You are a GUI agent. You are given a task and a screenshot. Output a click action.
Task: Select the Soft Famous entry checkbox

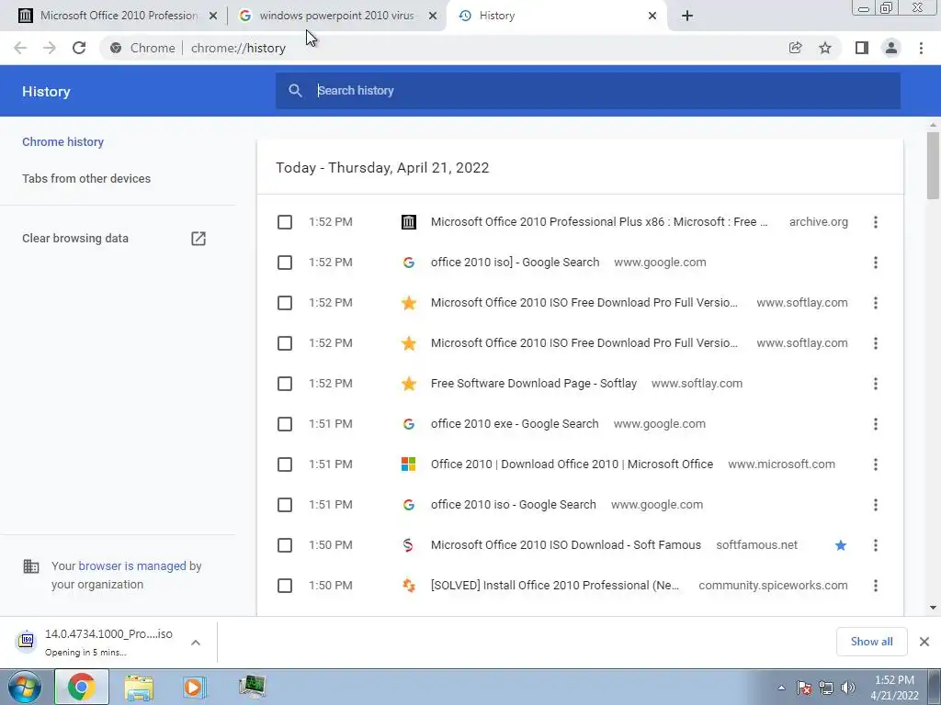tap(285, 545)
